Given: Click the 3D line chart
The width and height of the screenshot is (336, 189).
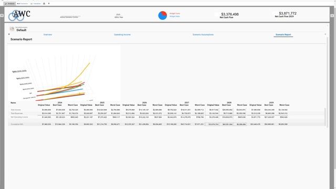Looking at the screenshot, I should tap(64, 73).
